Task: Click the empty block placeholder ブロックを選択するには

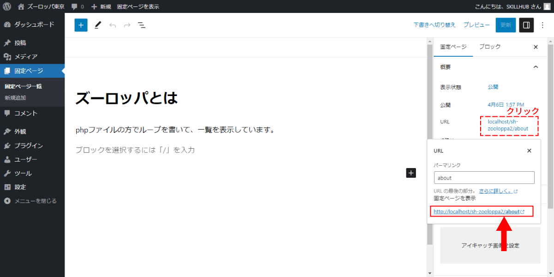Action: (x=135, y=150)
